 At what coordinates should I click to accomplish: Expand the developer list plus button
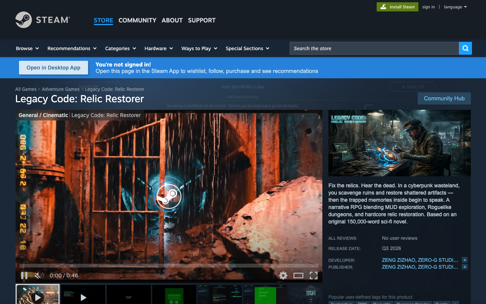(x=465, y=260)
